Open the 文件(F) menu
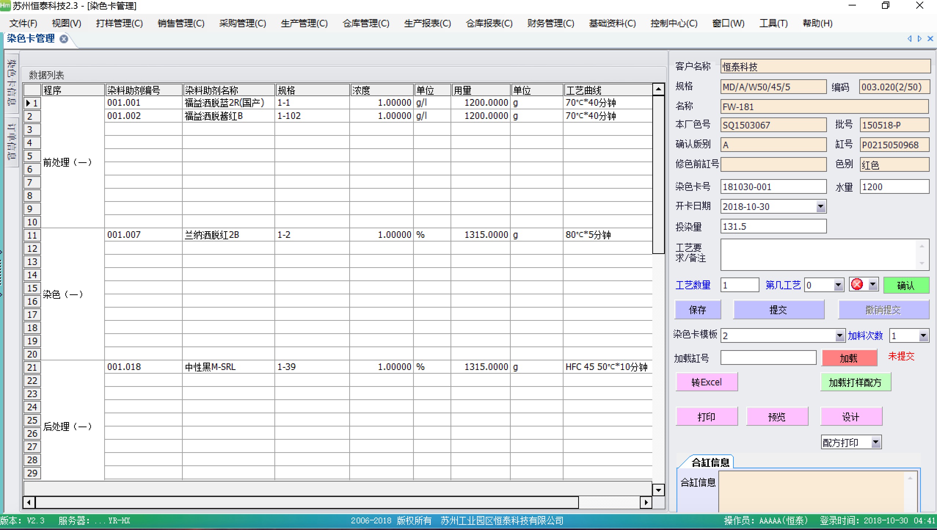Screen dimensions: 937x530 click(23, 23)
